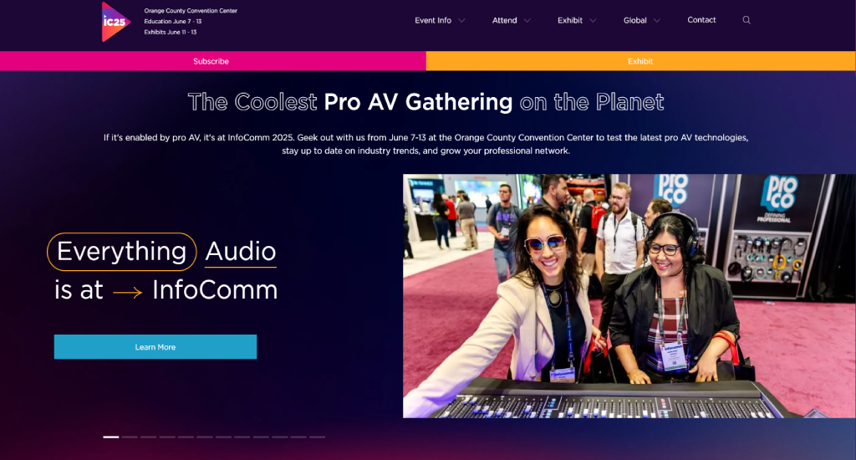
Task: Expand the Attend dropdown chevron
Action: [527, 21]
